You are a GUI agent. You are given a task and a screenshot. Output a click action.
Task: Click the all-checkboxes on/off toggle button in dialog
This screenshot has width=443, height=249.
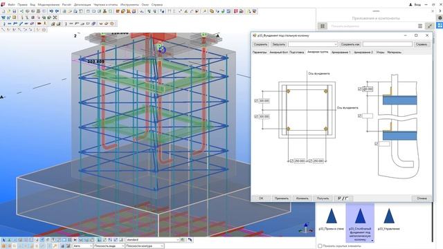[343, 199]
